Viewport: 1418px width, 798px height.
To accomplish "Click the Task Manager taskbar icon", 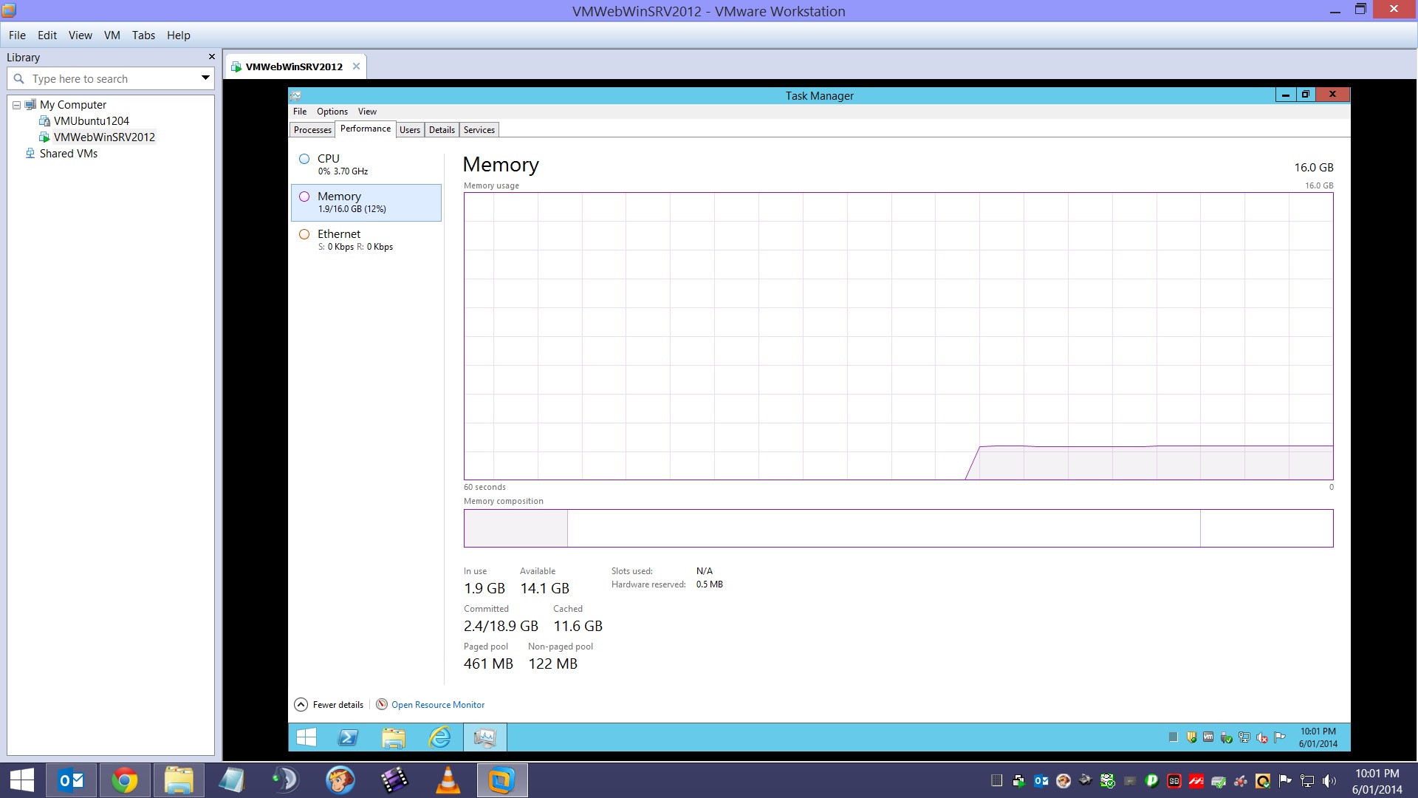I will coord(485,737).
